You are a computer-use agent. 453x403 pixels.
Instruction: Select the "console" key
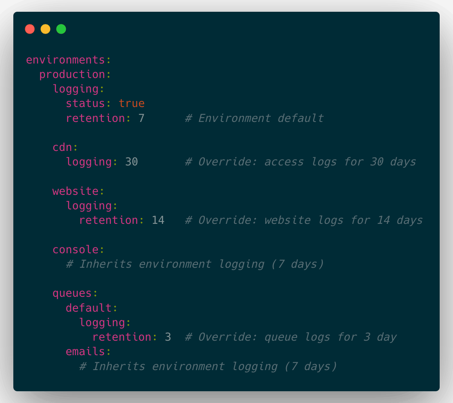click(75, 250)
